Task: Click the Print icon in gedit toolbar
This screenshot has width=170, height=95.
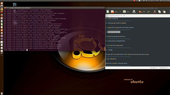Action: click(134, 12)
